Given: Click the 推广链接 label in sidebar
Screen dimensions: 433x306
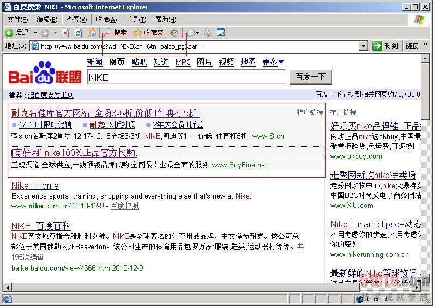Looking at the screenshot, I should [343, 112].
